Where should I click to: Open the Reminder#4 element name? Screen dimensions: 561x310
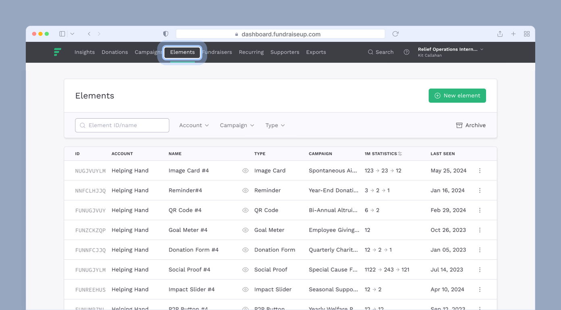coord(185,190)
